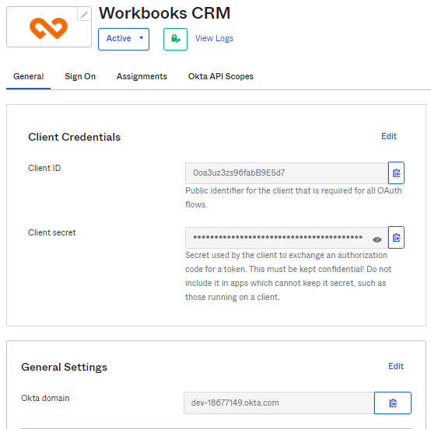Click the Client ID text field
The height and width of the screenshot is (429, 431).
[x=286, y=173]
